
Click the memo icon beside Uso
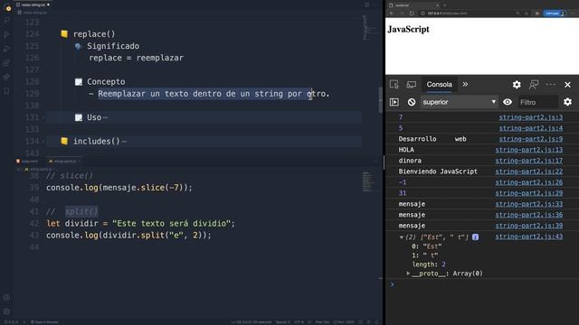79,117
